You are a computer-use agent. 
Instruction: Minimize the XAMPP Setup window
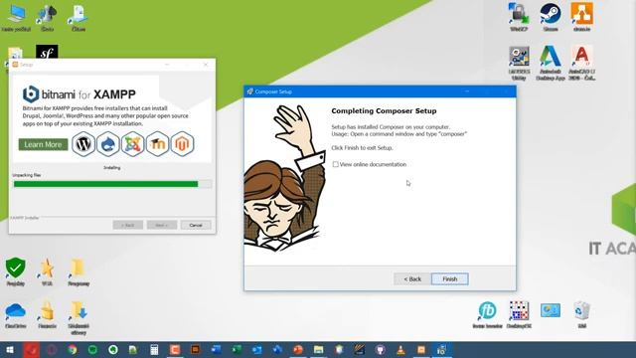pyautogui.click(x=167, y=65)
